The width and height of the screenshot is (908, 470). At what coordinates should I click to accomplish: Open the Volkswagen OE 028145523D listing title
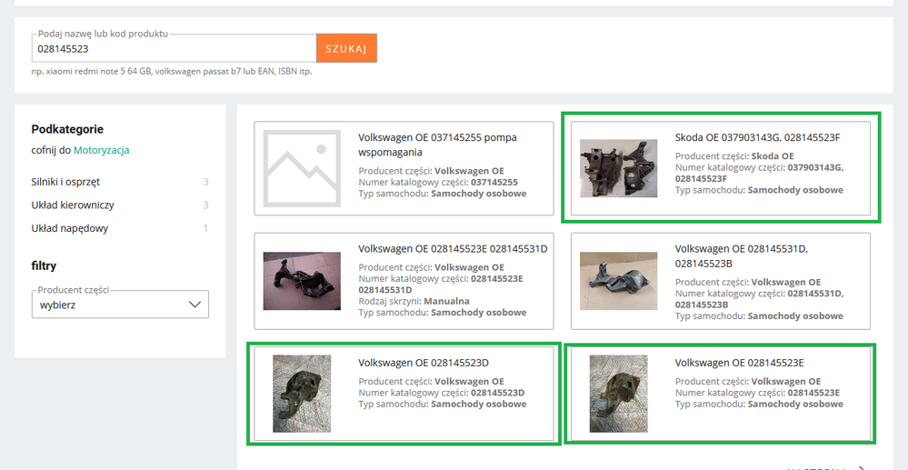(424, 363)
